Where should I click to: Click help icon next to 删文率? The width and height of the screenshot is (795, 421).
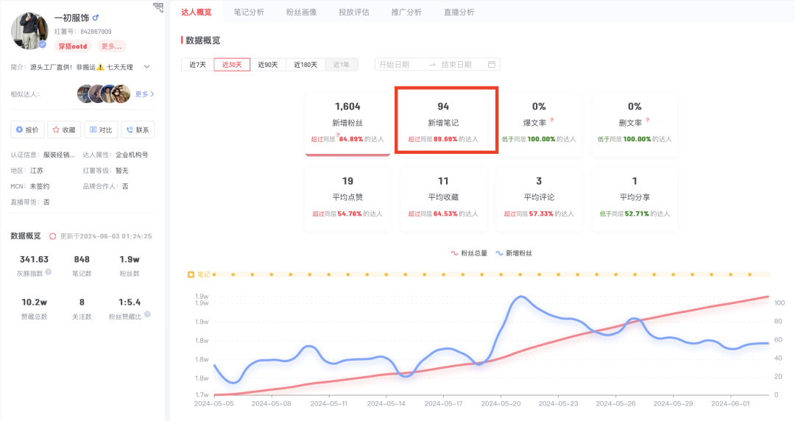point(647,120)
